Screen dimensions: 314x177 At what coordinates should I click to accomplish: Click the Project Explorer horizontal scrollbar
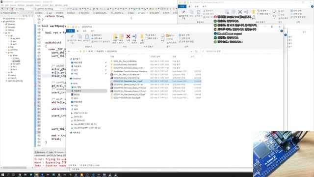(14, 168)
